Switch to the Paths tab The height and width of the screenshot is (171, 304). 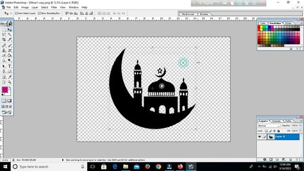tap(288, 121)
